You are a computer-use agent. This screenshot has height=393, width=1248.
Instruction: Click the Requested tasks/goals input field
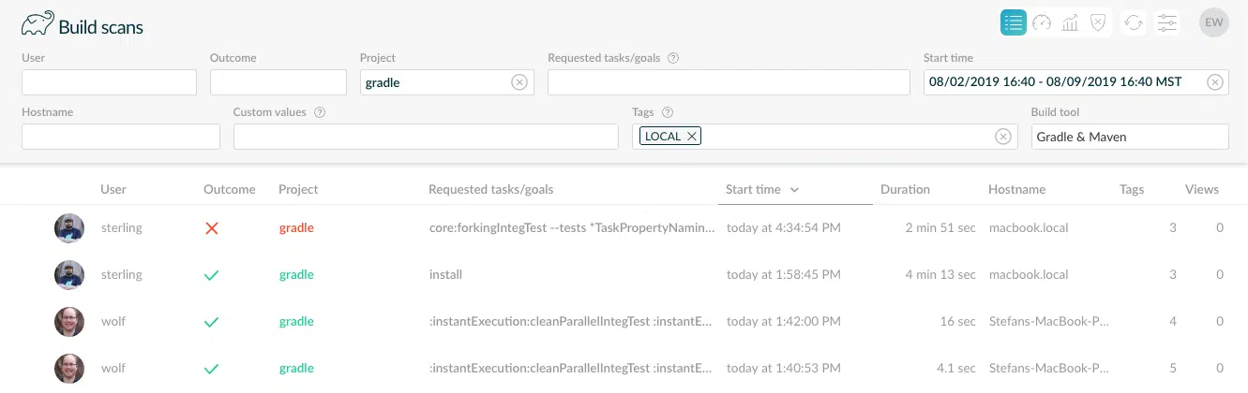coord(728,82)
